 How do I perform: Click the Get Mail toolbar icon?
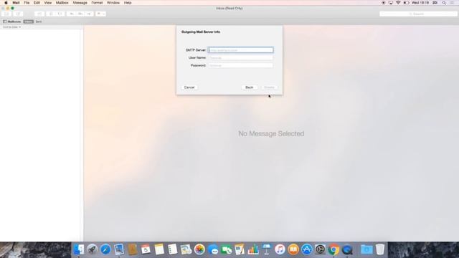[x=6, y=14]
